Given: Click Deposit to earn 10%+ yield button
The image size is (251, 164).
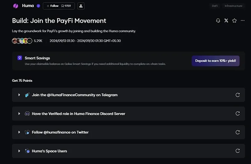Looking at the screenshot, I should point(216,61).
